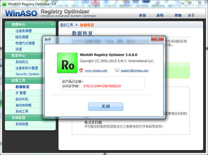Open the 帮助 menu
The width and height of the screenshot is (208, 155).
click(178, 15)
